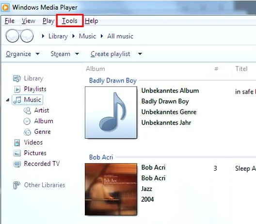
Task: Click the Create playlist button
Action: coord(111,54)
